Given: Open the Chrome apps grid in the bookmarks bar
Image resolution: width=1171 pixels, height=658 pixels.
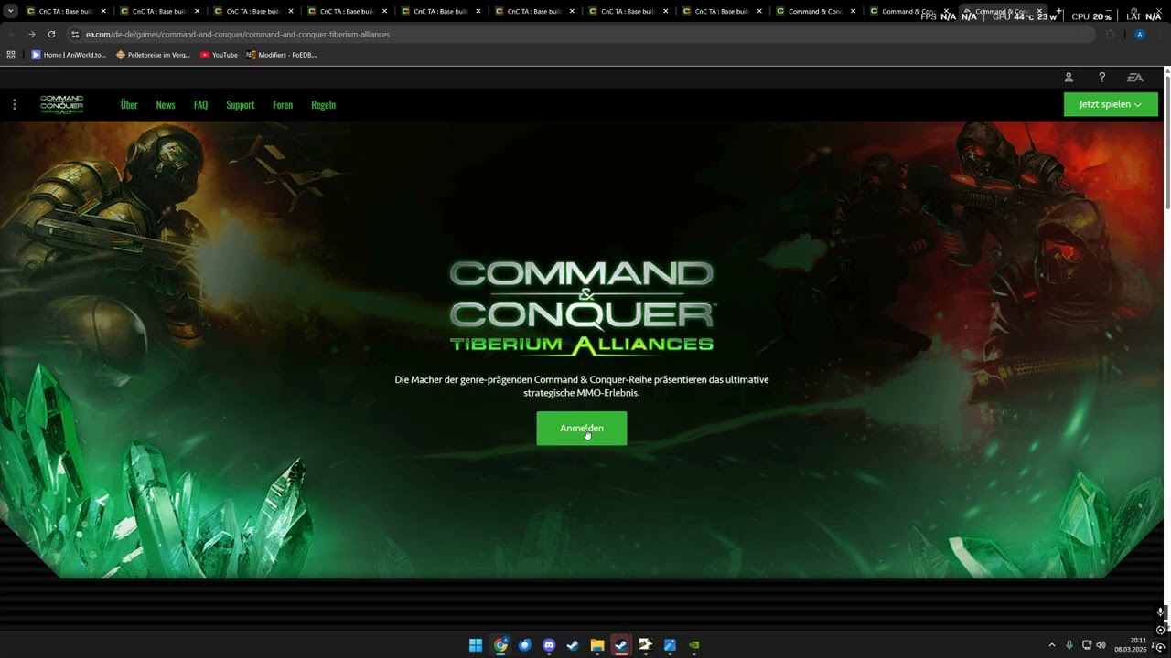Looking at the screenshot, I should tap(11, 55).
